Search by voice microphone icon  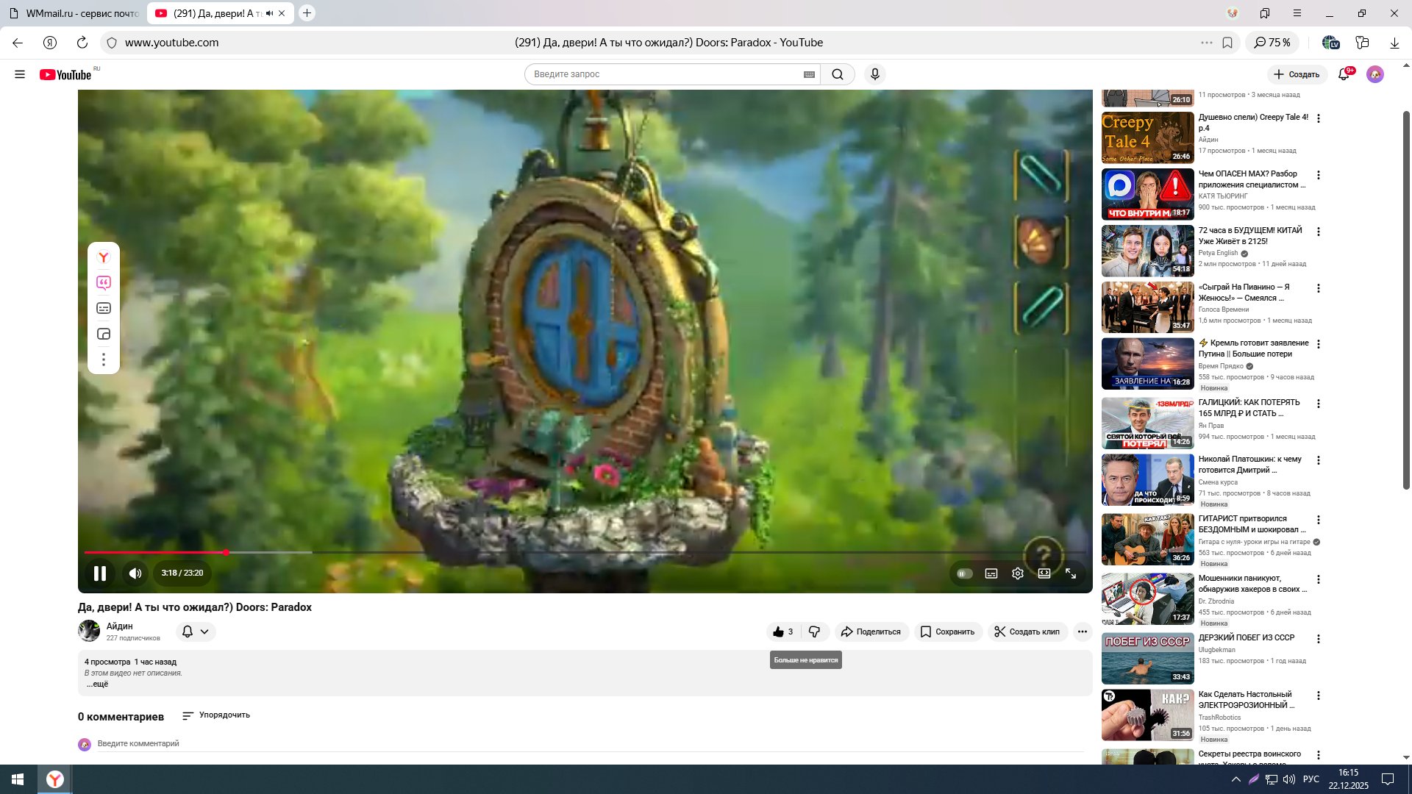coord(874,74)
